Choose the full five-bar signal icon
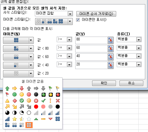The image size is (148, 132). (7, 119)
